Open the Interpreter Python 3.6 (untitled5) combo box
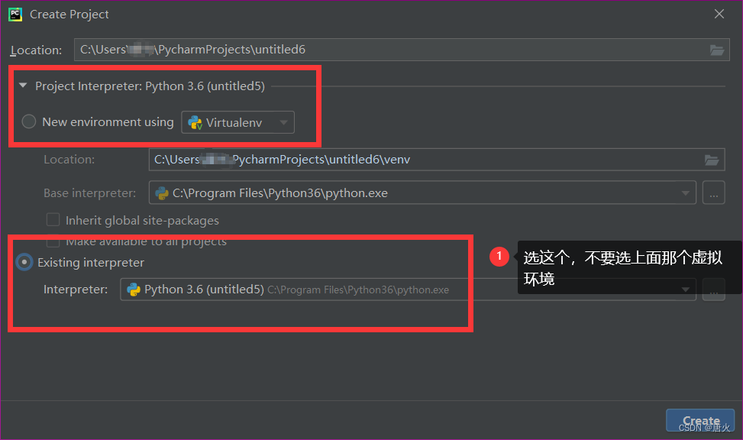 (408, 290)
